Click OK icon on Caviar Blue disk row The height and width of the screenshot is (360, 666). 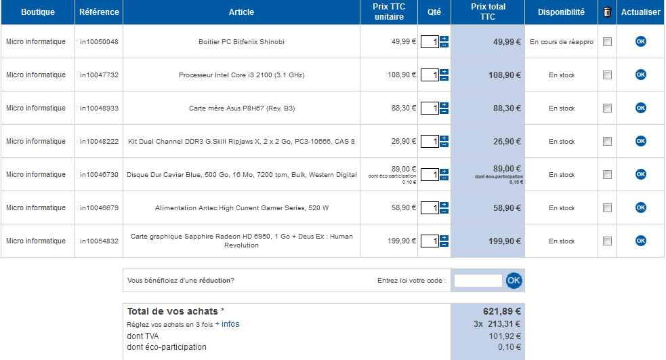point(640,174)
